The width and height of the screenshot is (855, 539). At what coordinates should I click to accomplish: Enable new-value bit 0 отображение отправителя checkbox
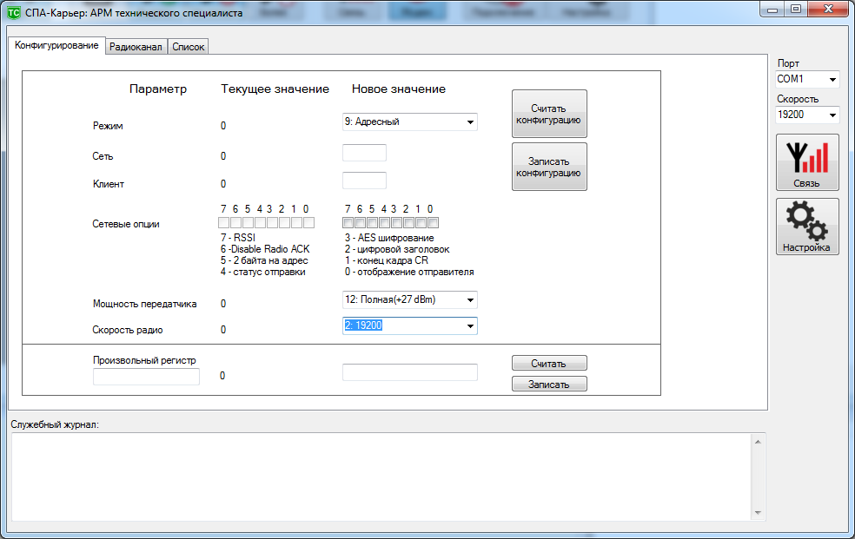tap(433, 223)
